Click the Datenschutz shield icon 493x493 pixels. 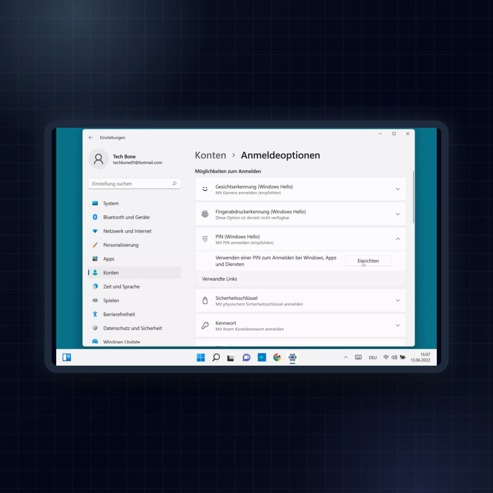coord(95,328)
